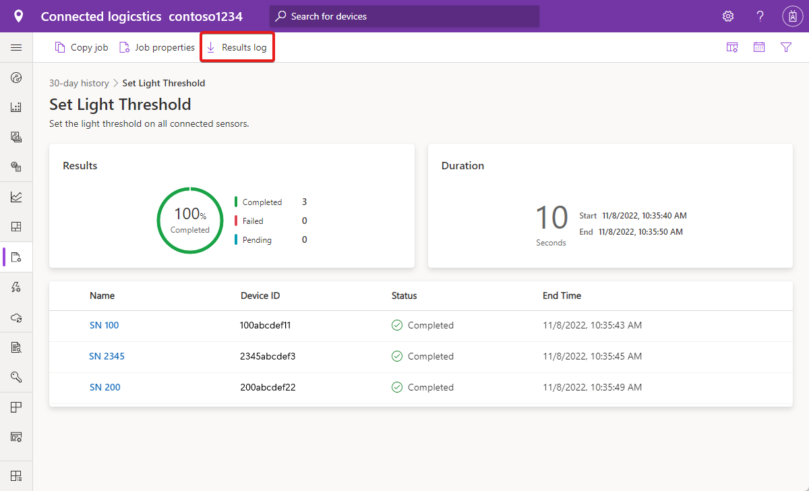Image resolution: width=809 pixels, height=491 pixels.
Task: Go back to 30-day history breadcrumb
Action: pyautogui.click(x=79, y=83)
